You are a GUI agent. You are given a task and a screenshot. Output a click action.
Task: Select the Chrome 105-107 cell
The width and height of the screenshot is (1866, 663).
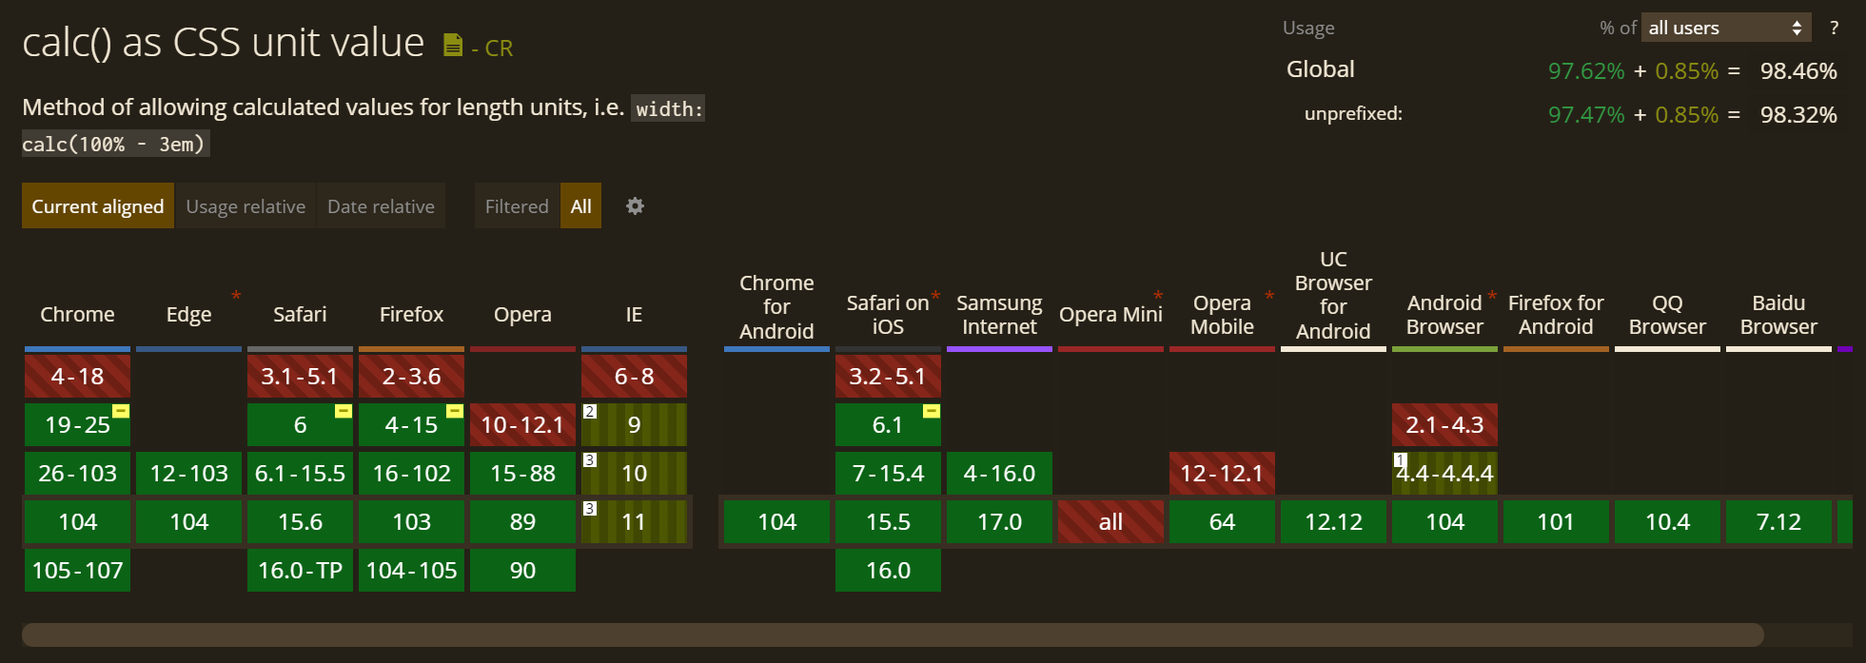pos(77,570)
